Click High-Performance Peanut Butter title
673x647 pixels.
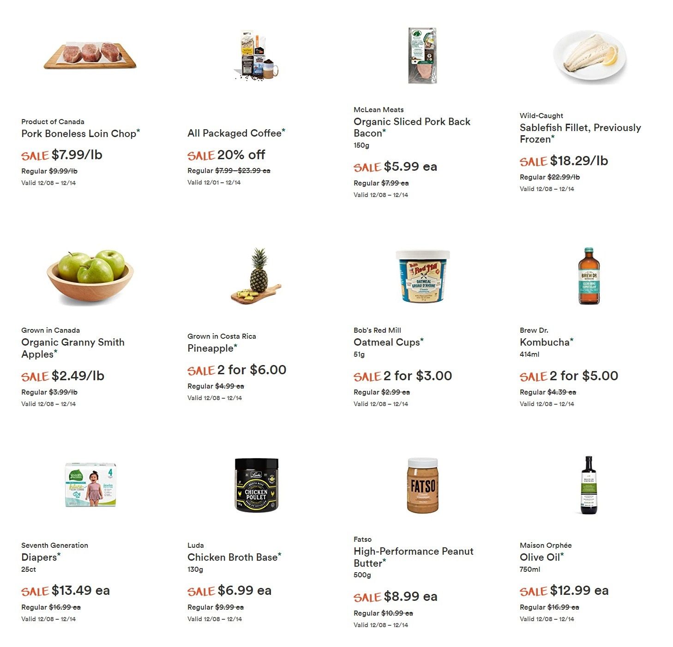(414, 557)
